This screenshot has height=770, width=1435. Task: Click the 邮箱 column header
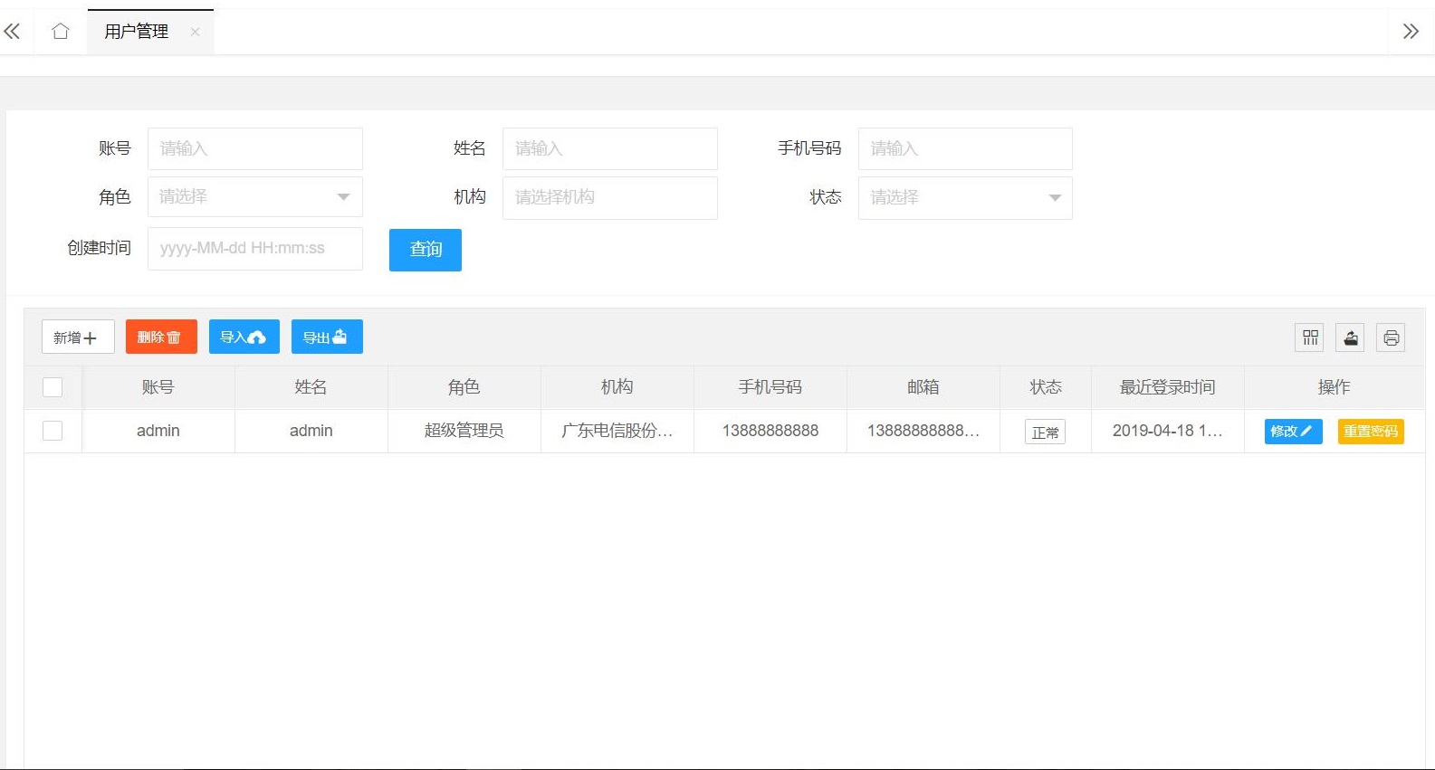(923, 387)
